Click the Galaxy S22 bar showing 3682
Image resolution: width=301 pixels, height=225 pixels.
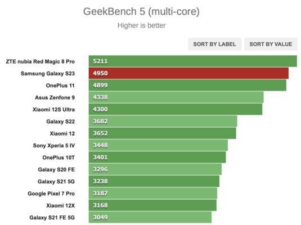163,121
